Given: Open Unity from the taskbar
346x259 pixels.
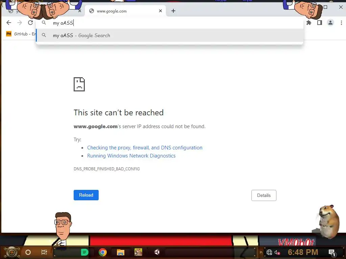Looking at the screenshot, I should click(157, 252).
